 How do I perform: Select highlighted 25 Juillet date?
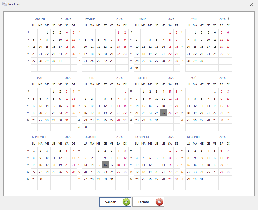(x=163, y=113)
